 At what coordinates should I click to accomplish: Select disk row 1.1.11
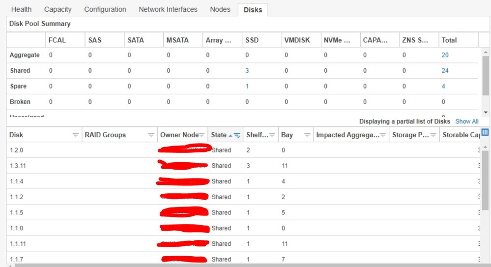coord(243,244)
